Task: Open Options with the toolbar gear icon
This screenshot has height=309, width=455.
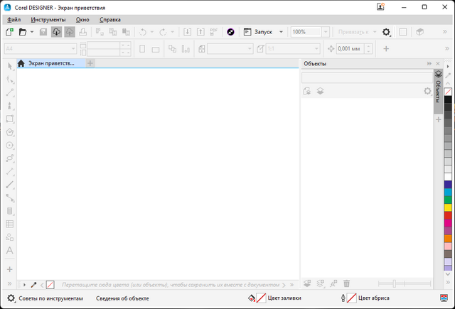Action: [386, 32]
